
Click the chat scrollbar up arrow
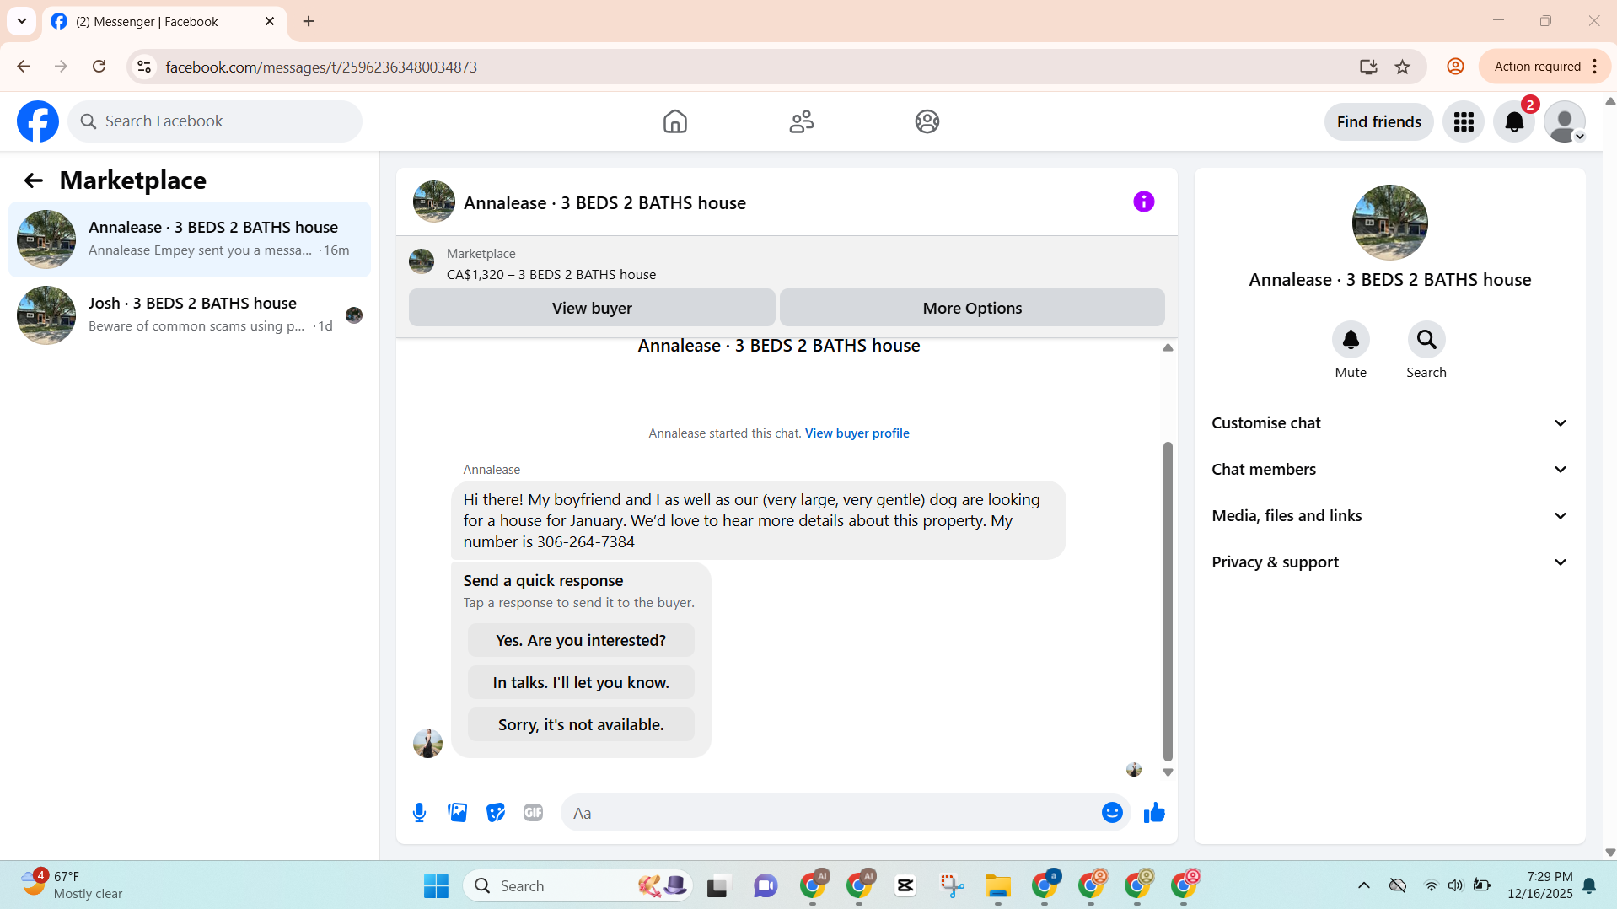pyautogui.click(x=1168, y=347)
